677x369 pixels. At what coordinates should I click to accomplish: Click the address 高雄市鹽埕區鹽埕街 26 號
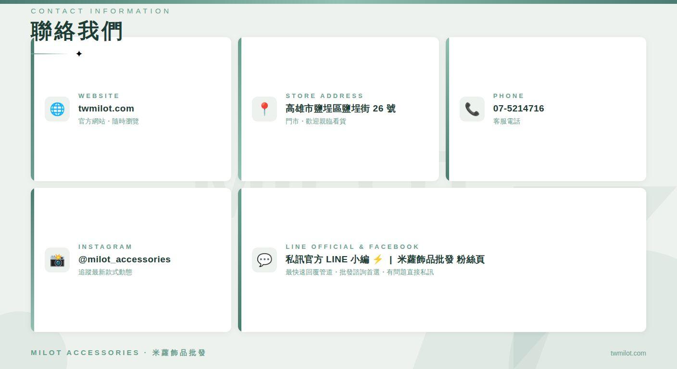tap(340, 109)
